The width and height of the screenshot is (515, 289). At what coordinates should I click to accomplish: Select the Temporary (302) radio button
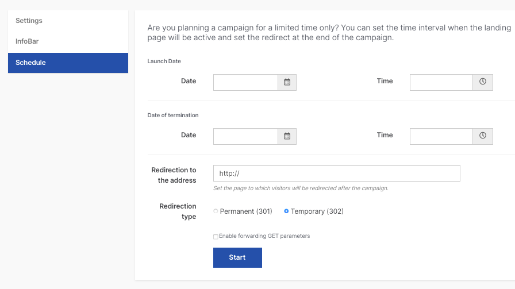tap(286, 211)
